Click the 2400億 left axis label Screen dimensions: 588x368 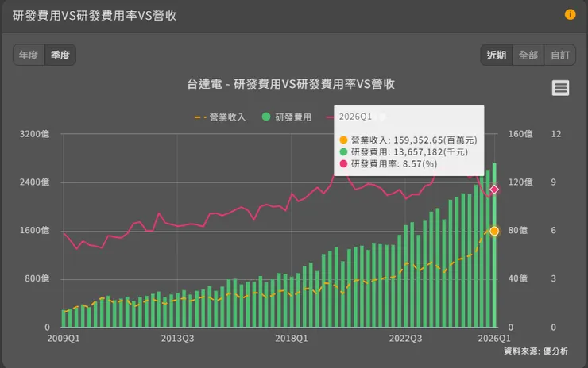(x=34, y=182)
